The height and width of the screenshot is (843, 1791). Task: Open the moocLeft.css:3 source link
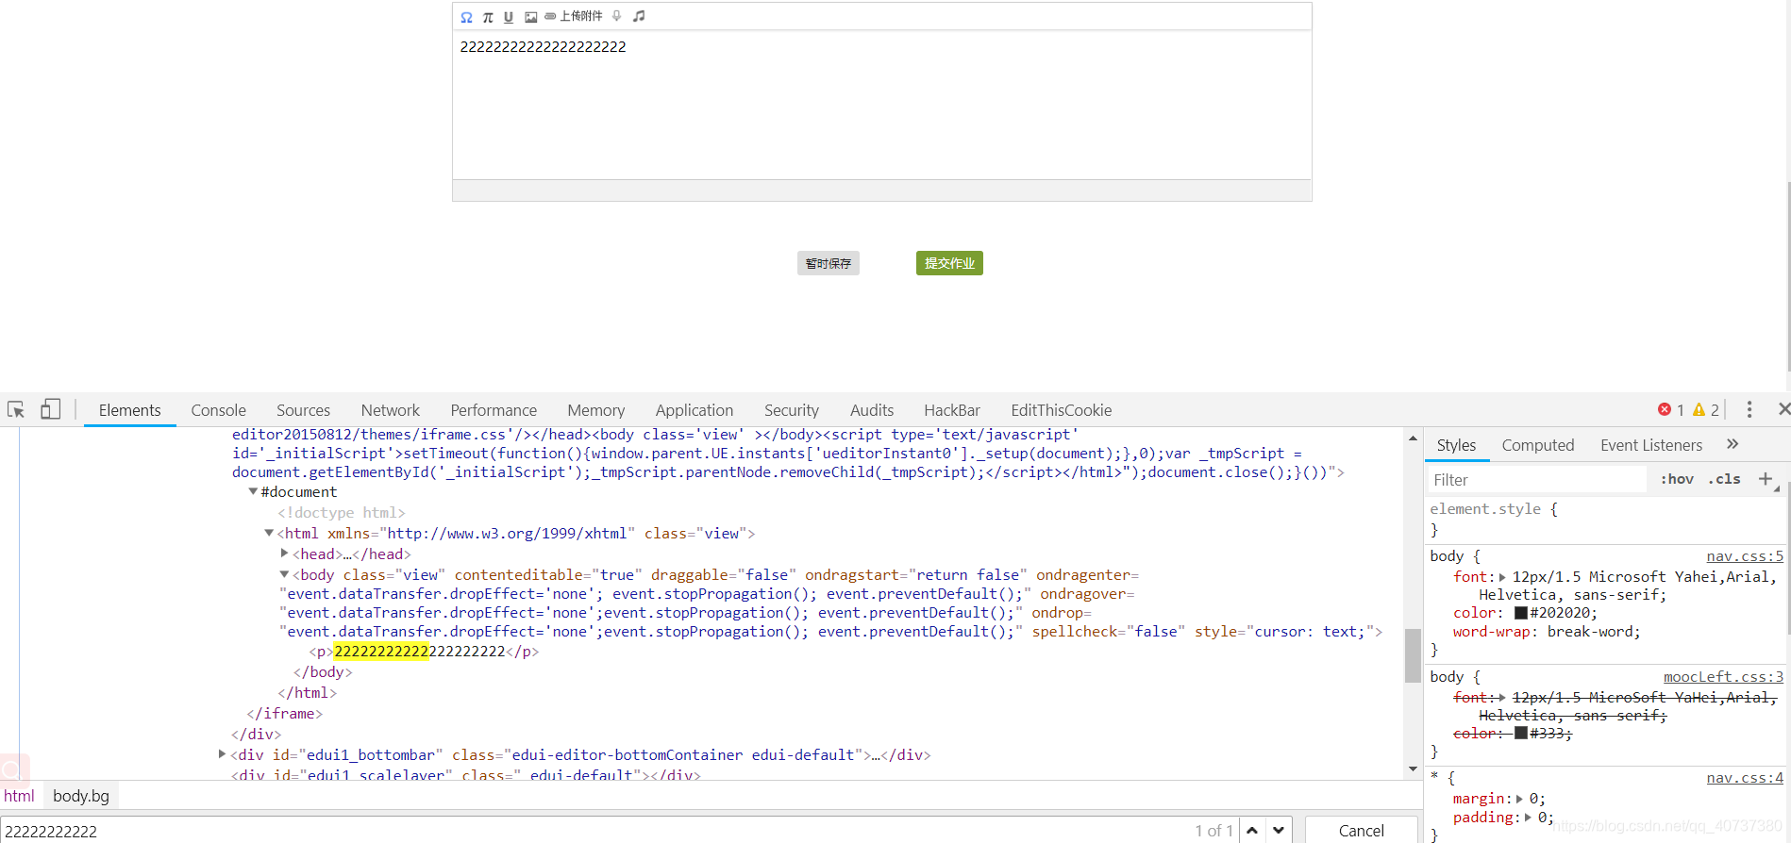[x=1723, y=677]
